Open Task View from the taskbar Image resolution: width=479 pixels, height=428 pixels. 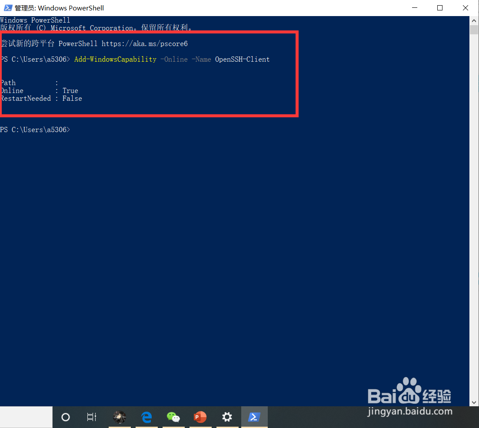(92, 417)
